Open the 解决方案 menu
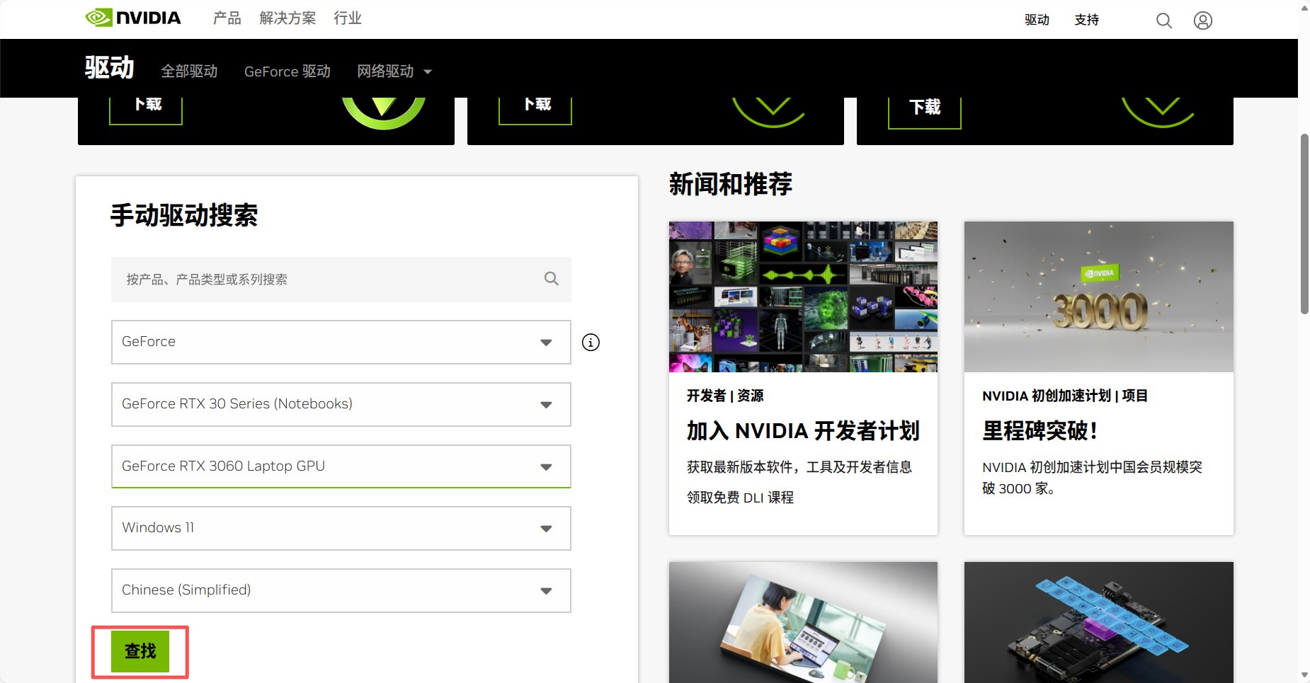Image resolution: width=1310 pixels, height=683 pixels. [x=287, y=18]
